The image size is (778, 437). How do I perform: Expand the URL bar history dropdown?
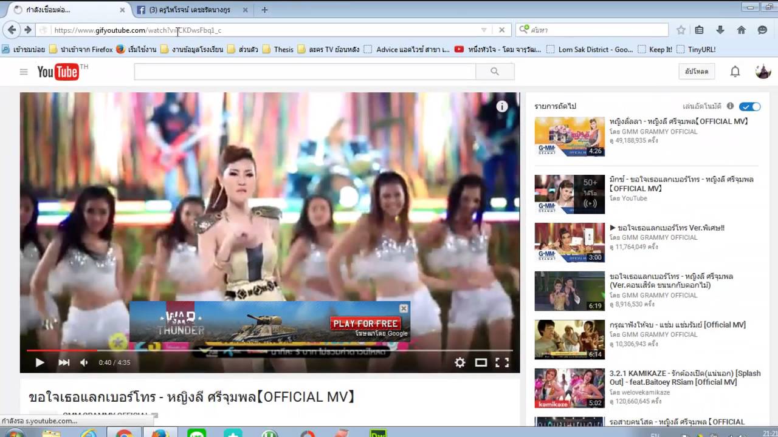[x=484, y=30]
